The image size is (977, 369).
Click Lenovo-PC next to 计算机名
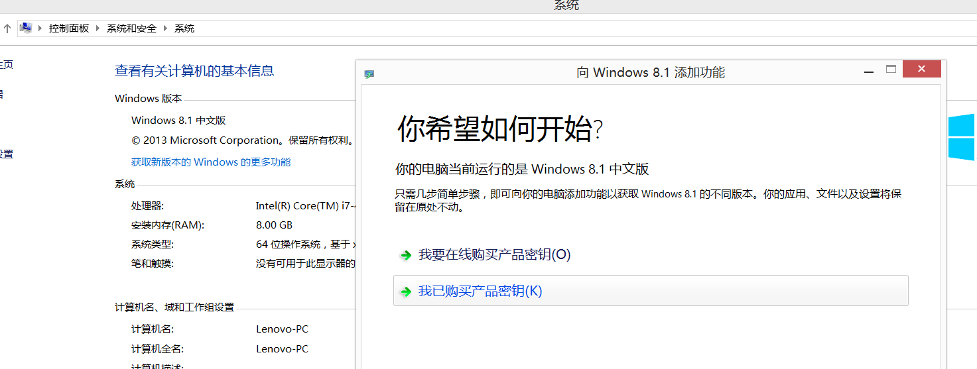(282, 329)
